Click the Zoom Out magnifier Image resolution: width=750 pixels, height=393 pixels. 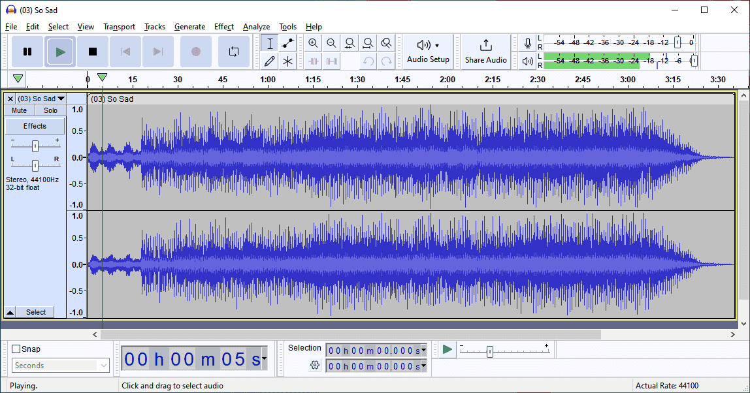point(331,44)
